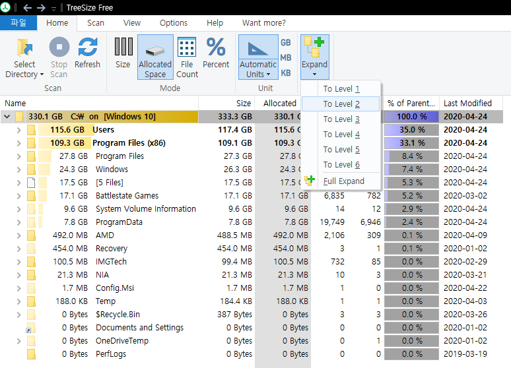Viewport: 511px width, 368px height.
Task: Select the Config.Msi row
Action: point(252,288)
